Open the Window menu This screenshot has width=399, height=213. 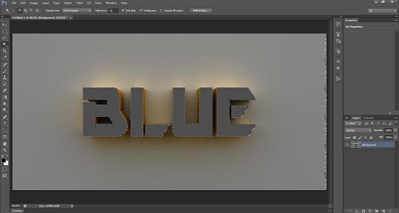[111, 3]
